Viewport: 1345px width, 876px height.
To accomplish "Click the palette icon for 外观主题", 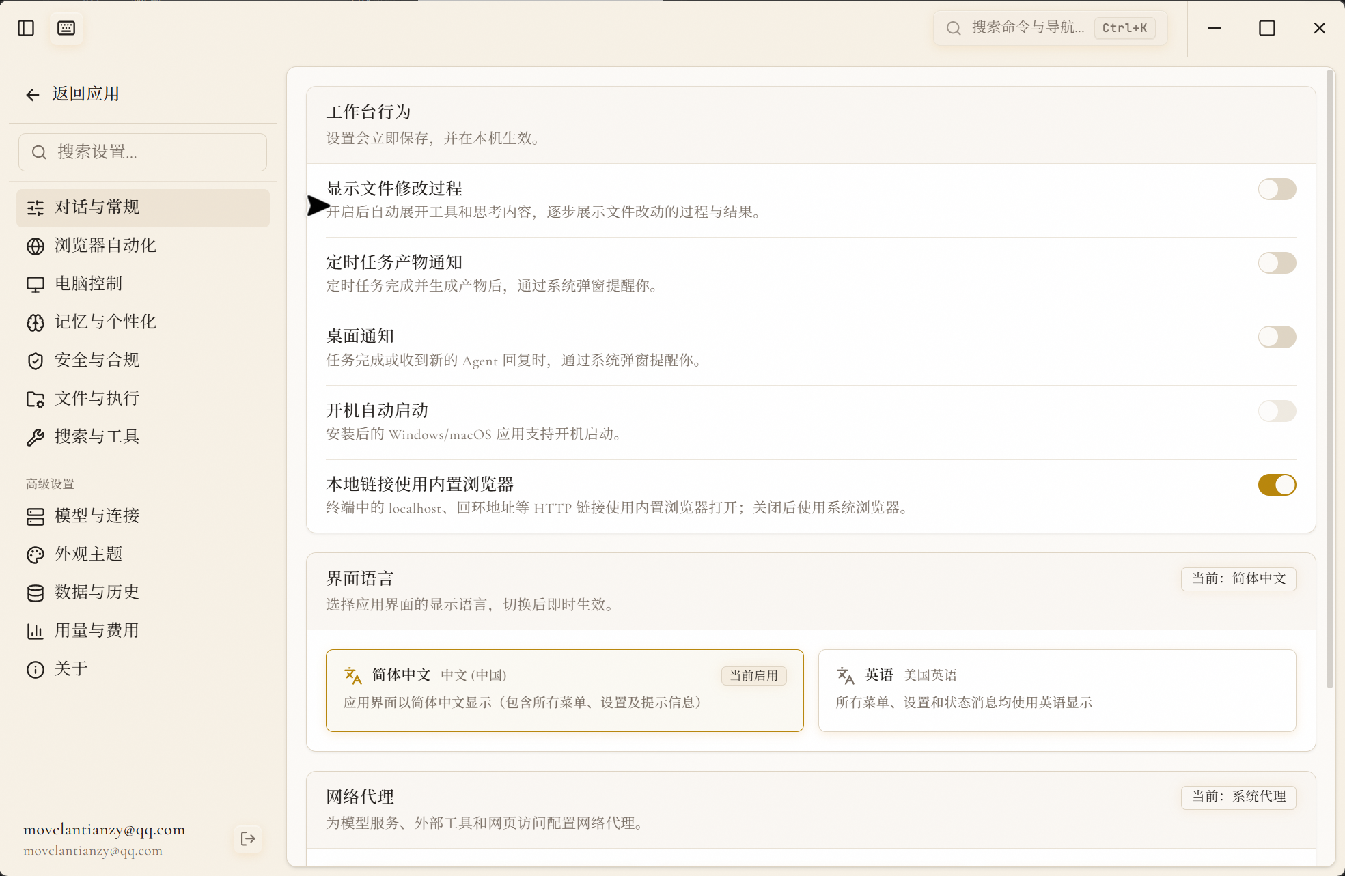I will [36, 554].
